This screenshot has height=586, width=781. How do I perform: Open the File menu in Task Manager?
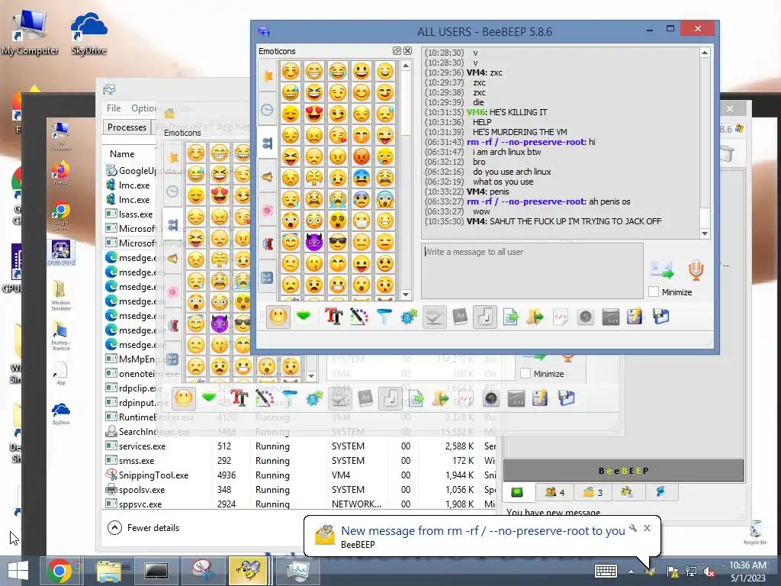(114, 108)
